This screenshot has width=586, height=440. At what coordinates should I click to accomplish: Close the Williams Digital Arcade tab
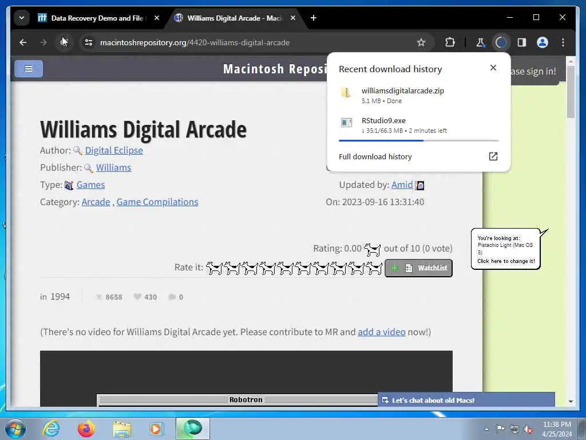click(293, 18)
